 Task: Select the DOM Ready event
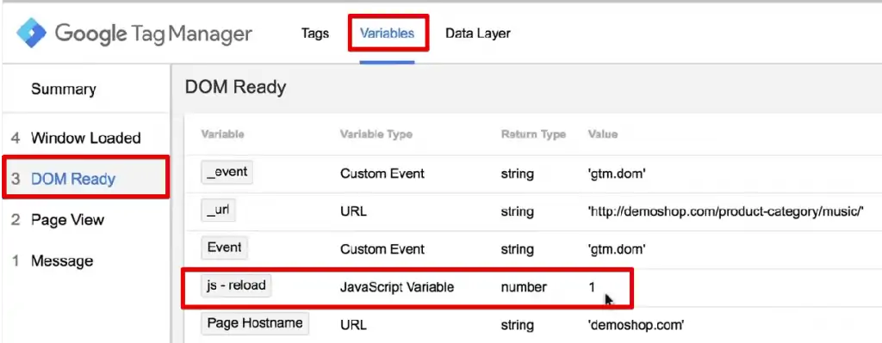pos(85,179)
